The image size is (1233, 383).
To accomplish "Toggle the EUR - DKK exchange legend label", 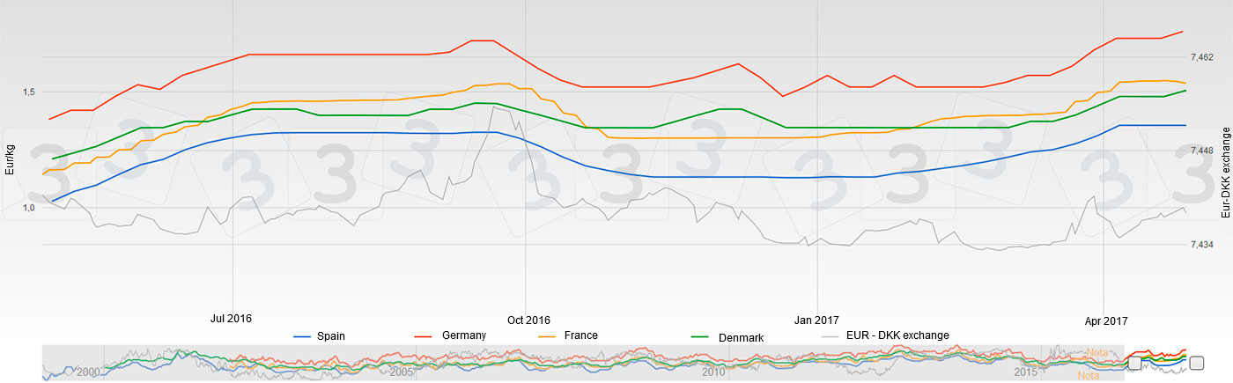I will click(x=897, y=335).
